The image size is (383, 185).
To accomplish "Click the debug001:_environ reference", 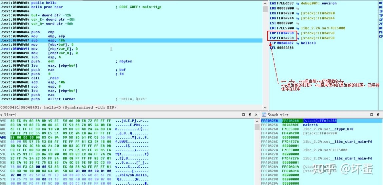I will tap(319, 3).
